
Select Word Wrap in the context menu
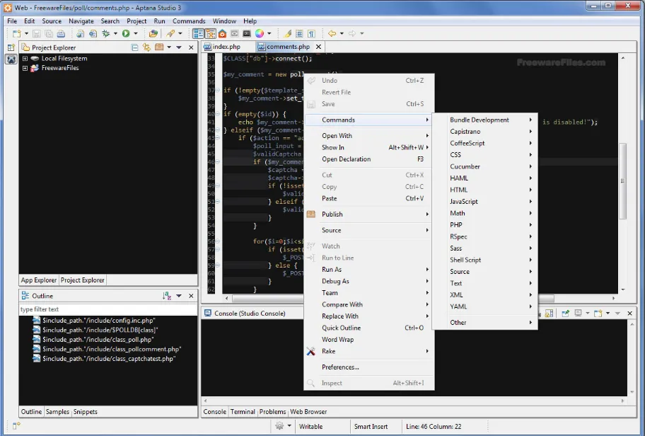coord(369,340)
